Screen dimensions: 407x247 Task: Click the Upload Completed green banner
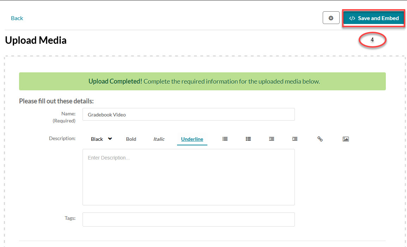[202, 82]
